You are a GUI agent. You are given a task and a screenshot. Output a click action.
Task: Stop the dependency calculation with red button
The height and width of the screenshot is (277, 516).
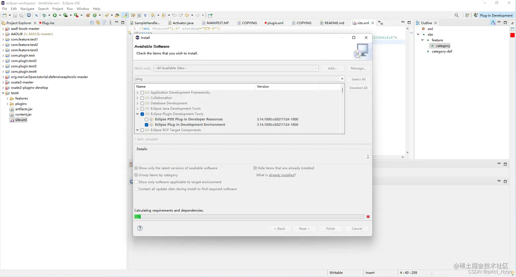click(368, 217)
